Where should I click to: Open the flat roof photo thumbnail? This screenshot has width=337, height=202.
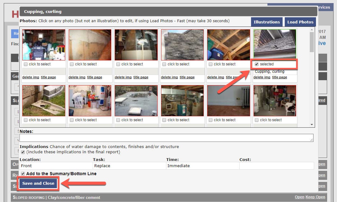136,101
